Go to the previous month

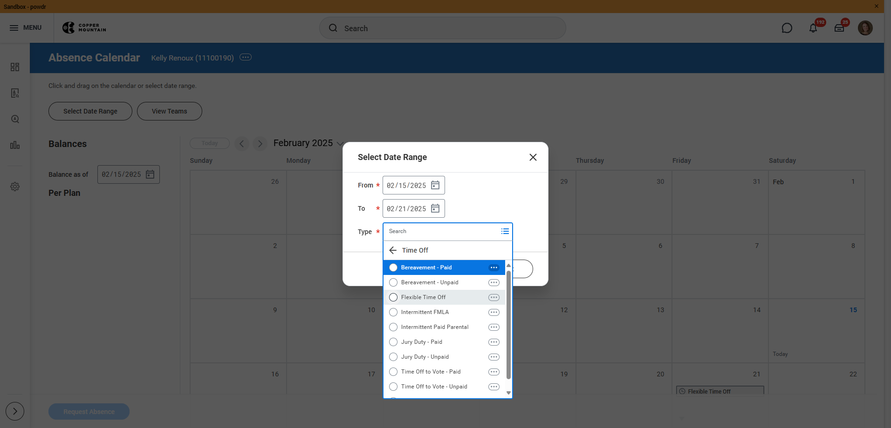point(241,143)
